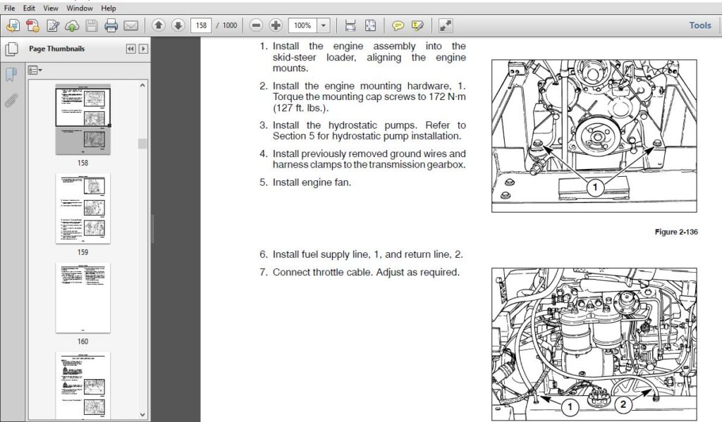Click the Highlight text icon

[417, 26]
